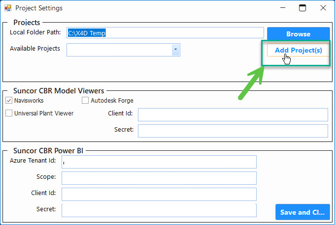
Task: Uncheck the Navisworks checkbox
Action: point(9,100)
